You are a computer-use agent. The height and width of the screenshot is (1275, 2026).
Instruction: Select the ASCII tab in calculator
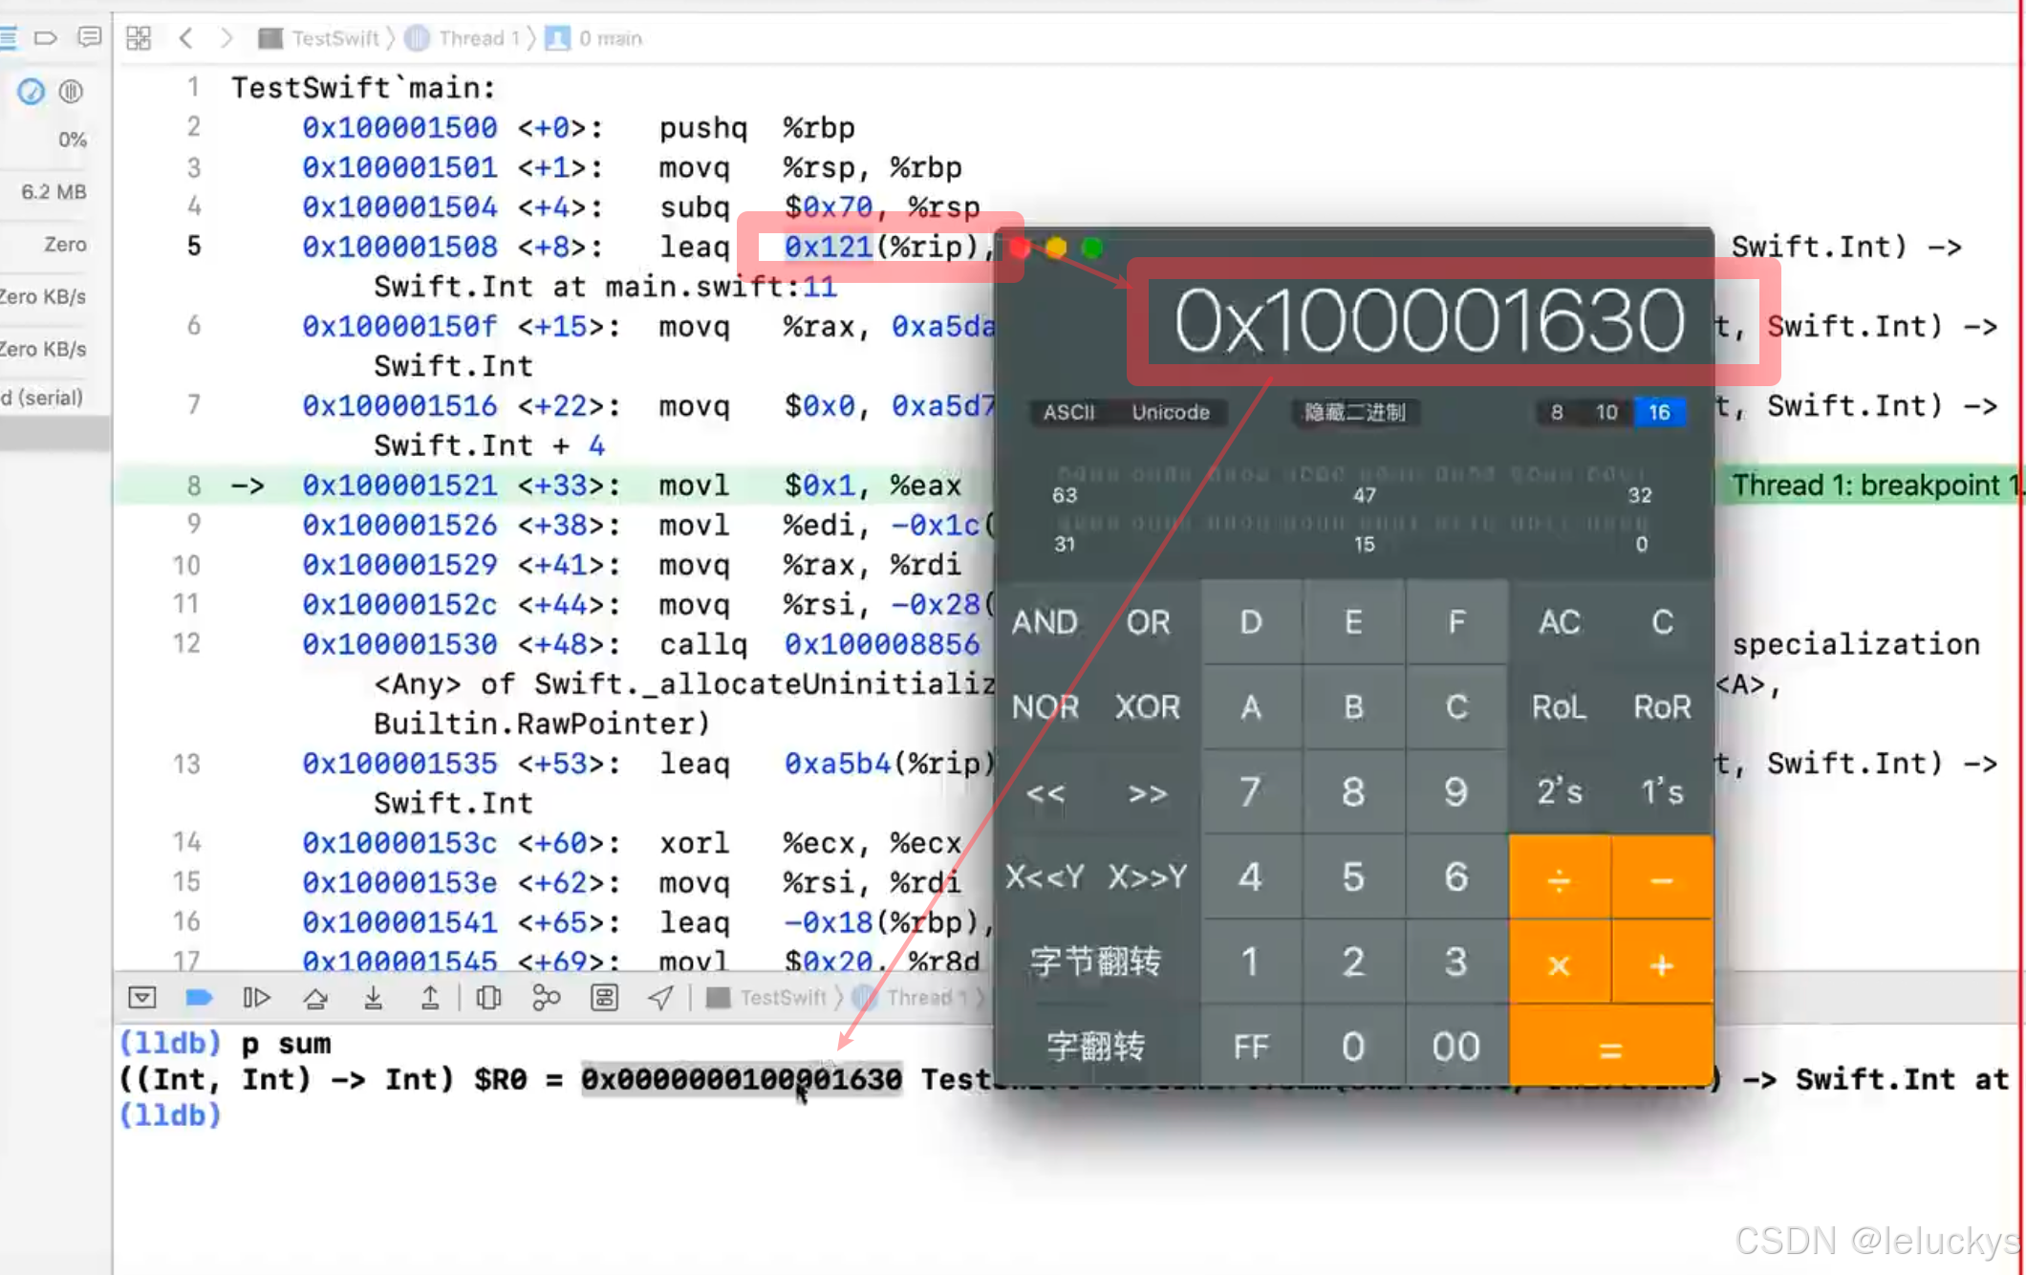tap(1068, 412)
